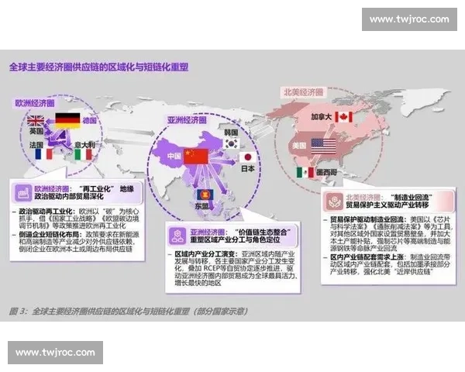Screen dimensions: 465x372
Task: Click the 法国 country label
Action: pyautogui.click(x=36, y=145)
